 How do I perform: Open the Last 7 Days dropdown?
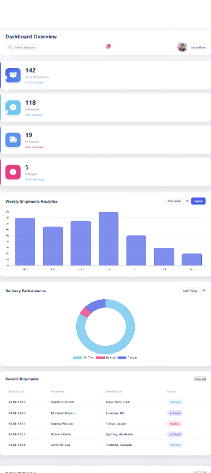point(192,291)
